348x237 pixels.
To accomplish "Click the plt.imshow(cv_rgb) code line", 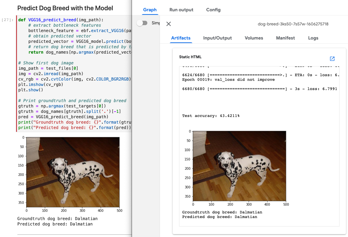I will coord(41,85).
